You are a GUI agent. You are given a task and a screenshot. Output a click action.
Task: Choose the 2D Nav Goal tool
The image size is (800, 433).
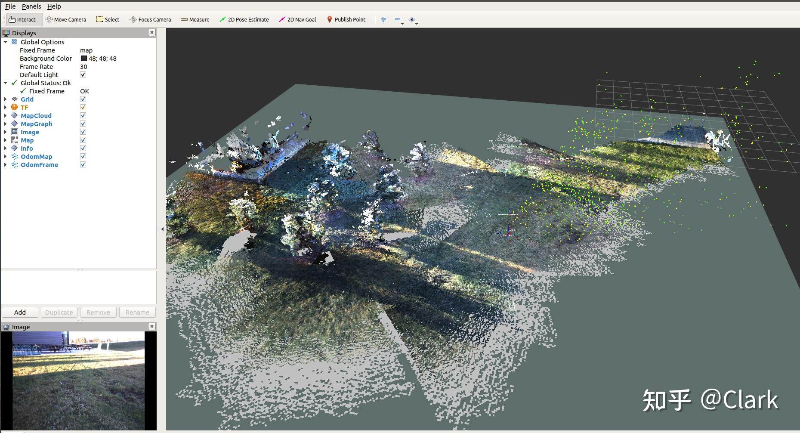click(x=297, y=19)
